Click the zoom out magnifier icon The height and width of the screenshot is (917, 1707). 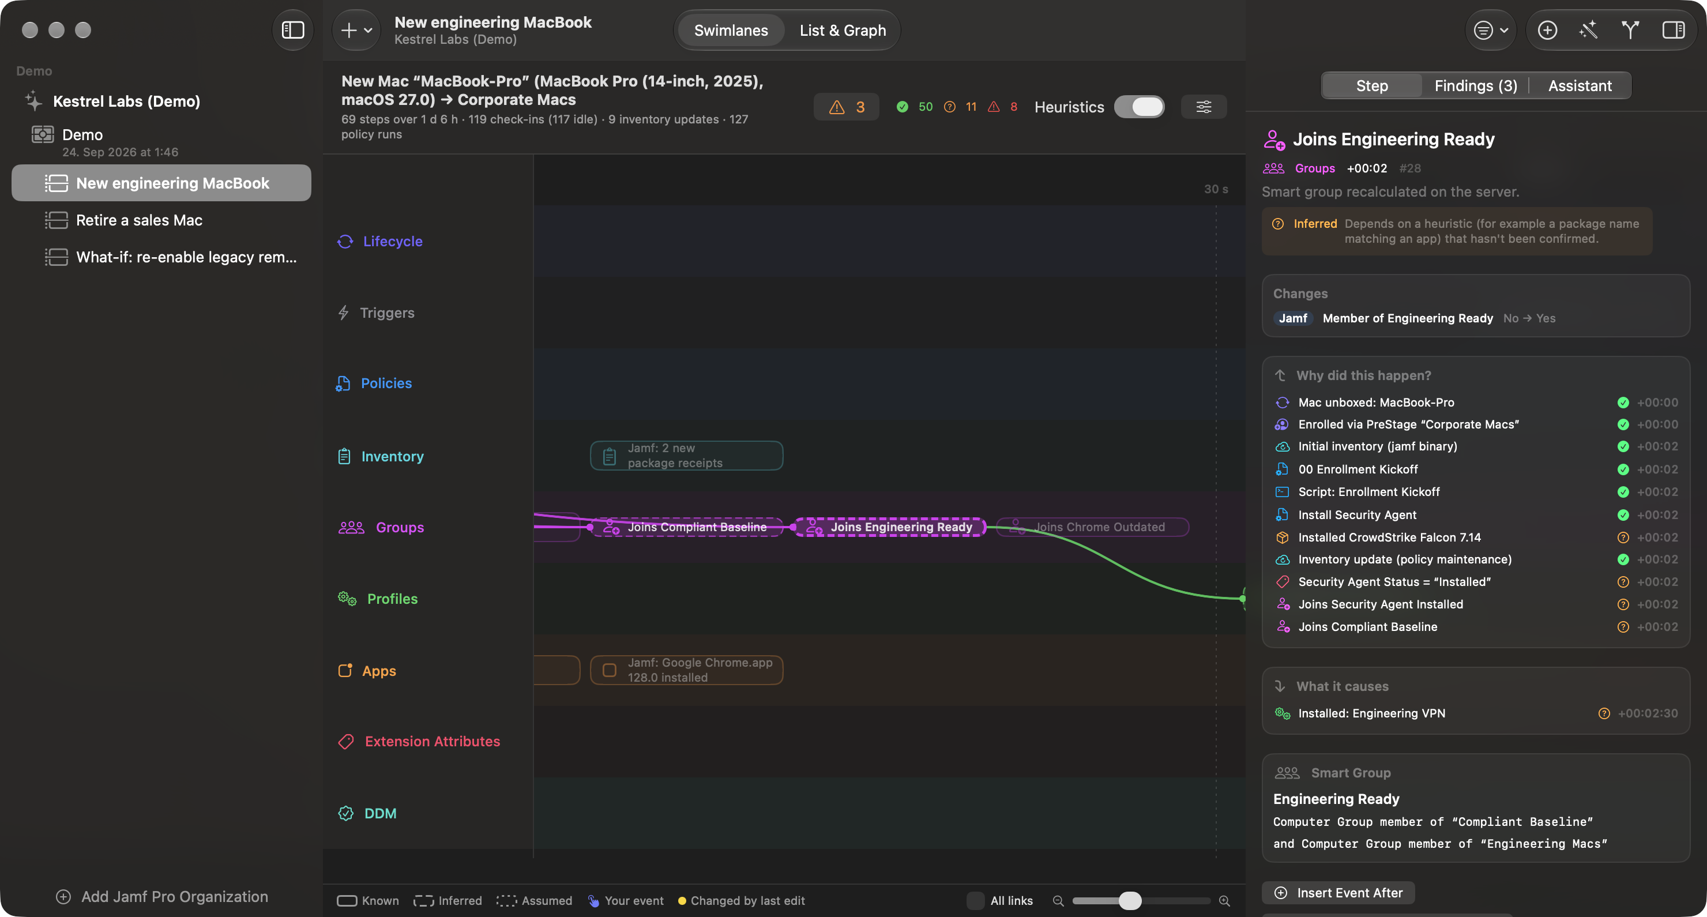click(x=1058, y=901)
